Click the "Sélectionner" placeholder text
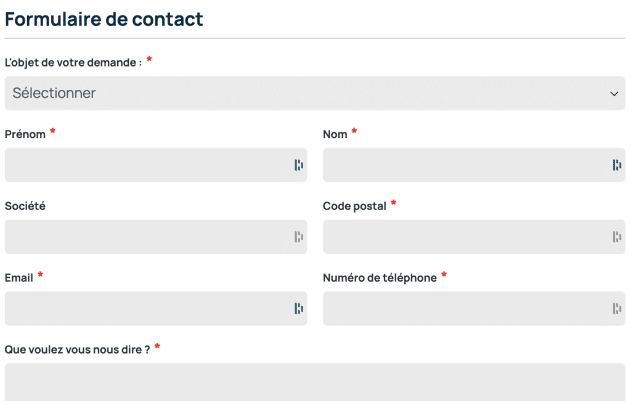Viewport: 631px width, 401px height. point(54,94)
